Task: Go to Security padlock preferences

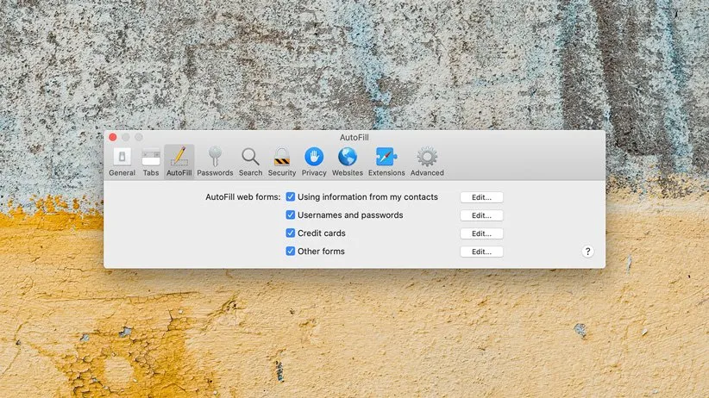Action: 282,161
